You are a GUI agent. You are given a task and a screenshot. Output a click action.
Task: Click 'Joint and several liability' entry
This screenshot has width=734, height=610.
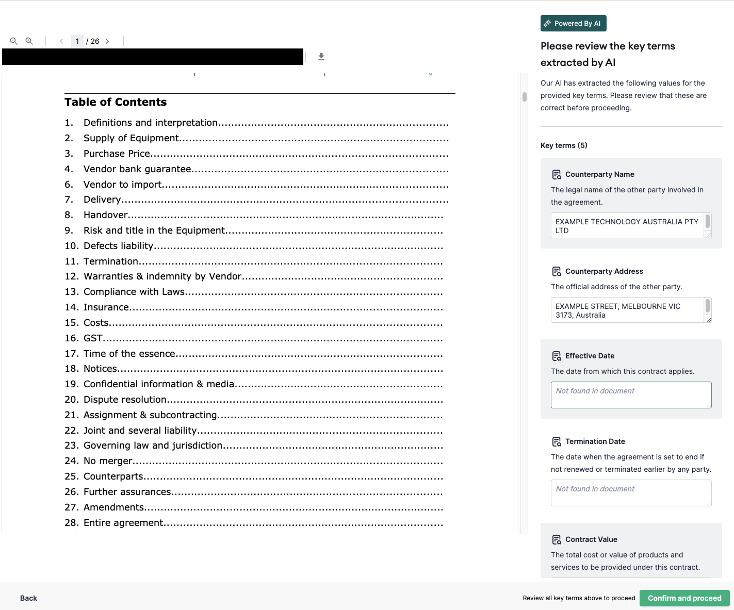click(x=254, y=431)
